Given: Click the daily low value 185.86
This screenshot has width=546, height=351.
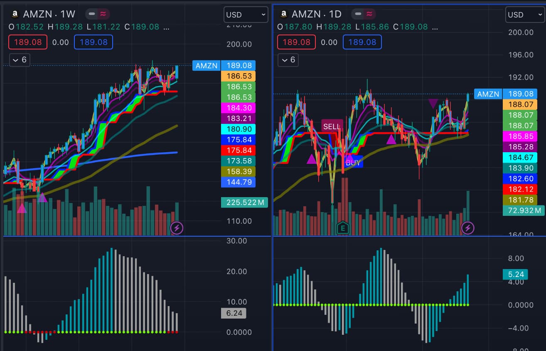Looking at the screenshot, I should tap(375, 27).
